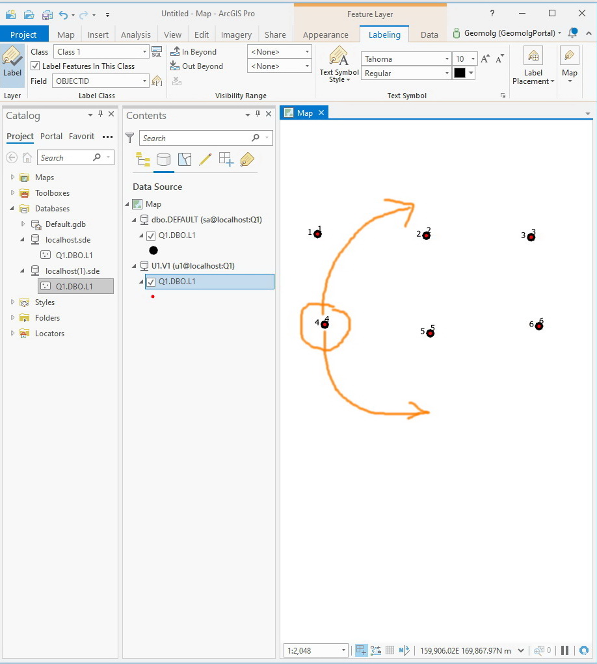Click the In Beyond visibility range button

point(194,51)
